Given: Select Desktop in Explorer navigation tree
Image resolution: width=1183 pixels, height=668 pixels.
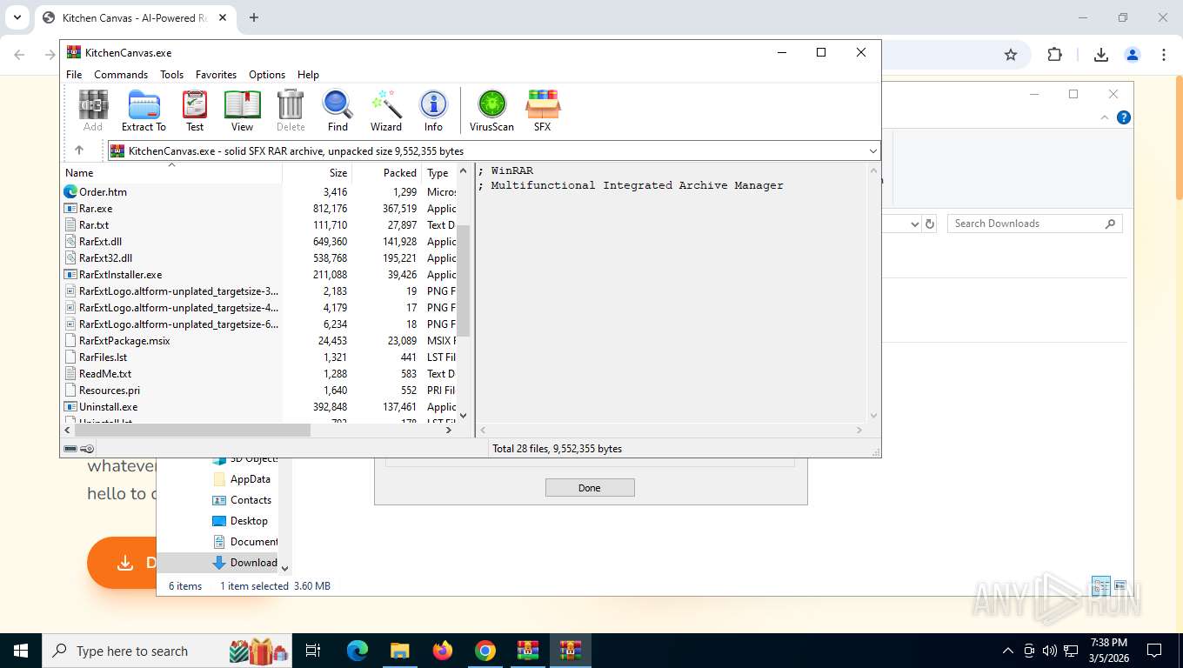Looking at the screenshot, I should pyautogui.click(x=249, y=521).
